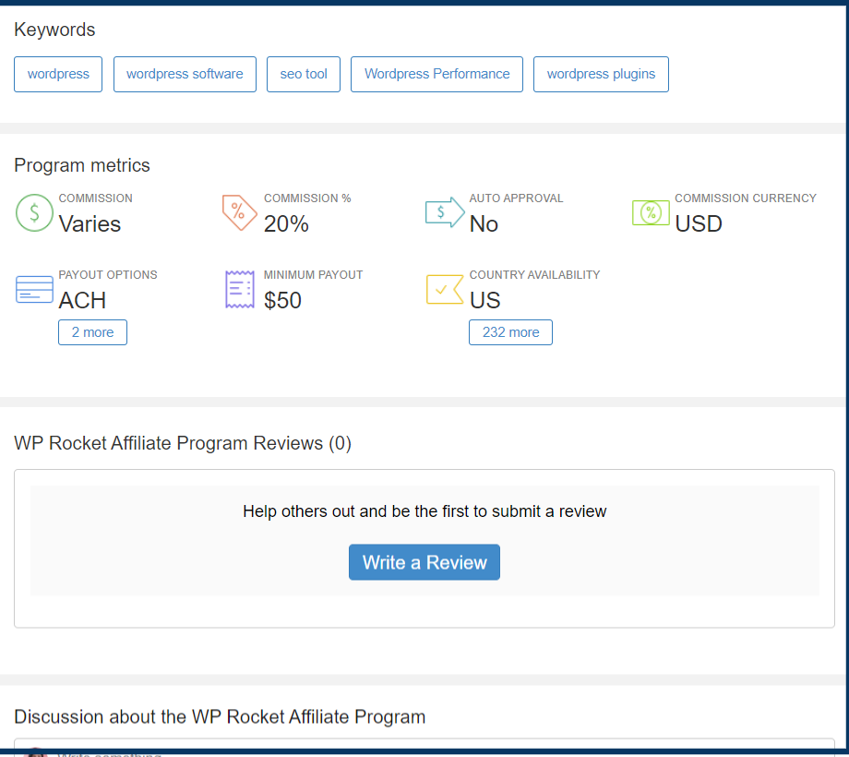The height and width of the screenshot is (757, 849).
Task: Click 'Discussion about the WP Rocket Affiliate Program' heading
Action: click(x=220, y=716)
